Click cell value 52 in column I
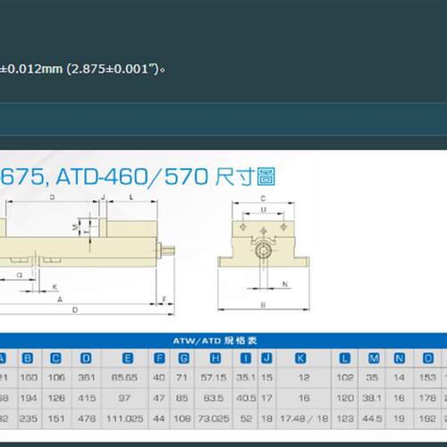 pos(246,418)
